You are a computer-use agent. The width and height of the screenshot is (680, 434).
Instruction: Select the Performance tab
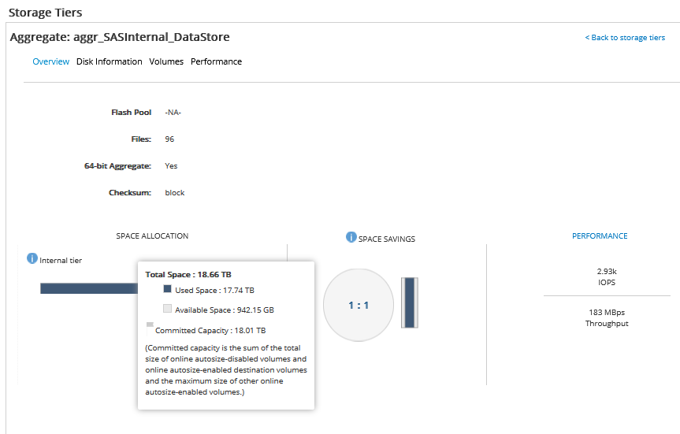(x=216, y=61)
